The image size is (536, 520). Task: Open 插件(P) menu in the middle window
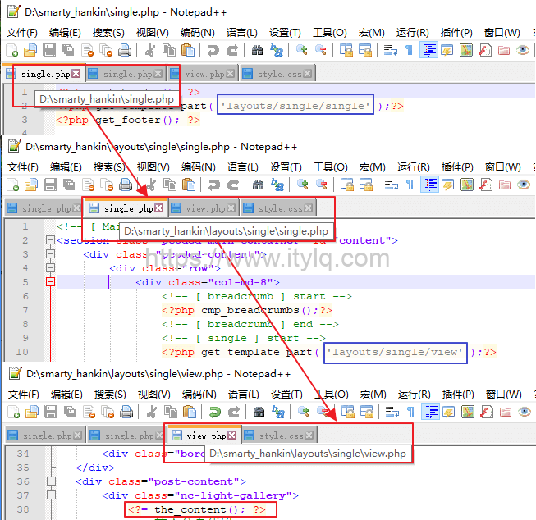[x=456, y=167]
